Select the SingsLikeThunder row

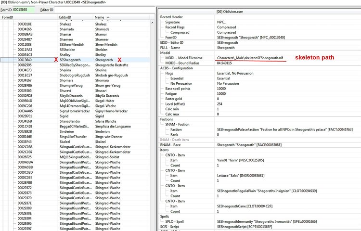click(x=75, y=137)
